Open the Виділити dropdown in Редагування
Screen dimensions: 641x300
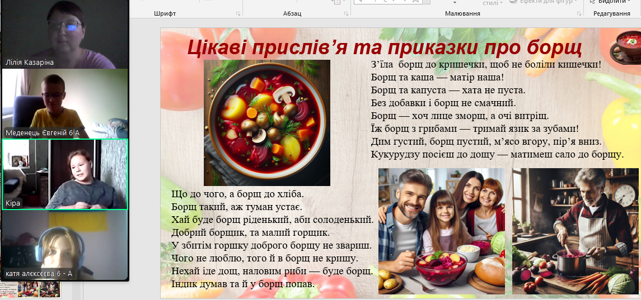coord(611,2)
